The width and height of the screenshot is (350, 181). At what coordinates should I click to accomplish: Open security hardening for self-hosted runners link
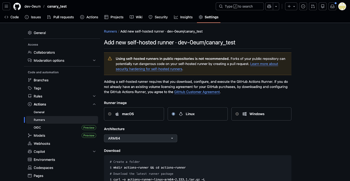click(x=149, y=69)
